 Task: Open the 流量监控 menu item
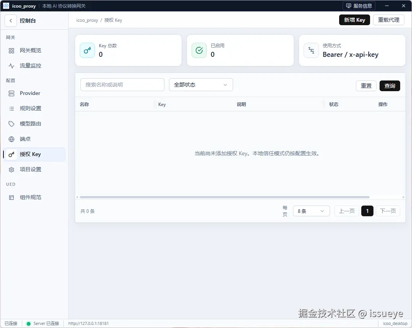click(x=34, y=66)
